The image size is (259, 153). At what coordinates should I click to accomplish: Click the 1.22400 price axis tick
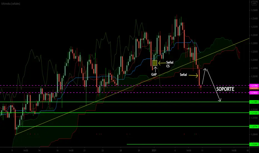[254, 60]
